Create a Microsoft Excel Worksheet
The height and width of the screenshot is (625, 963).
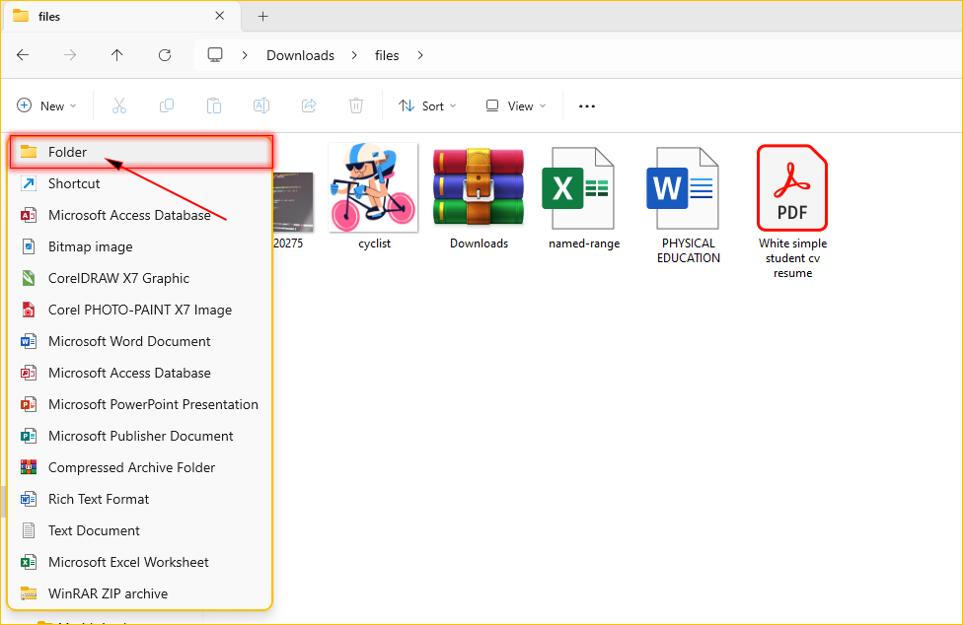[128, 562]
